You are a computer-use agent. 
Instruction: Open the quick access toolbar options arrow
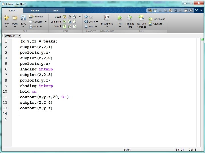pos(196,10)
